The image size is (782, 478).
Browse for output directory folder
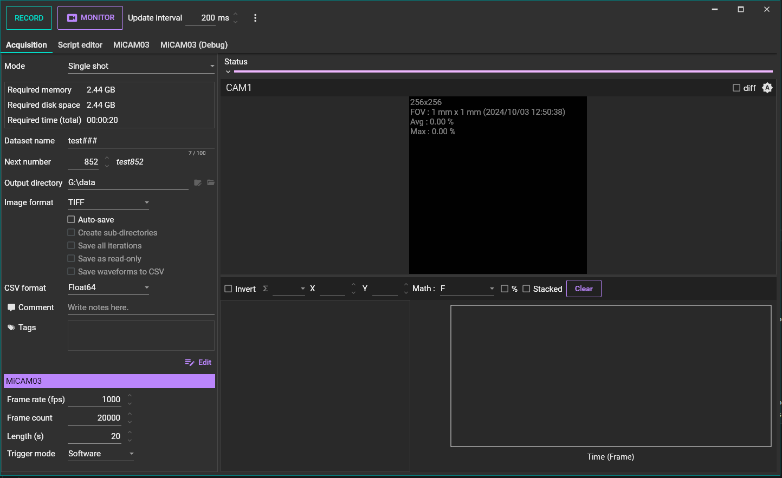[211, 183]
